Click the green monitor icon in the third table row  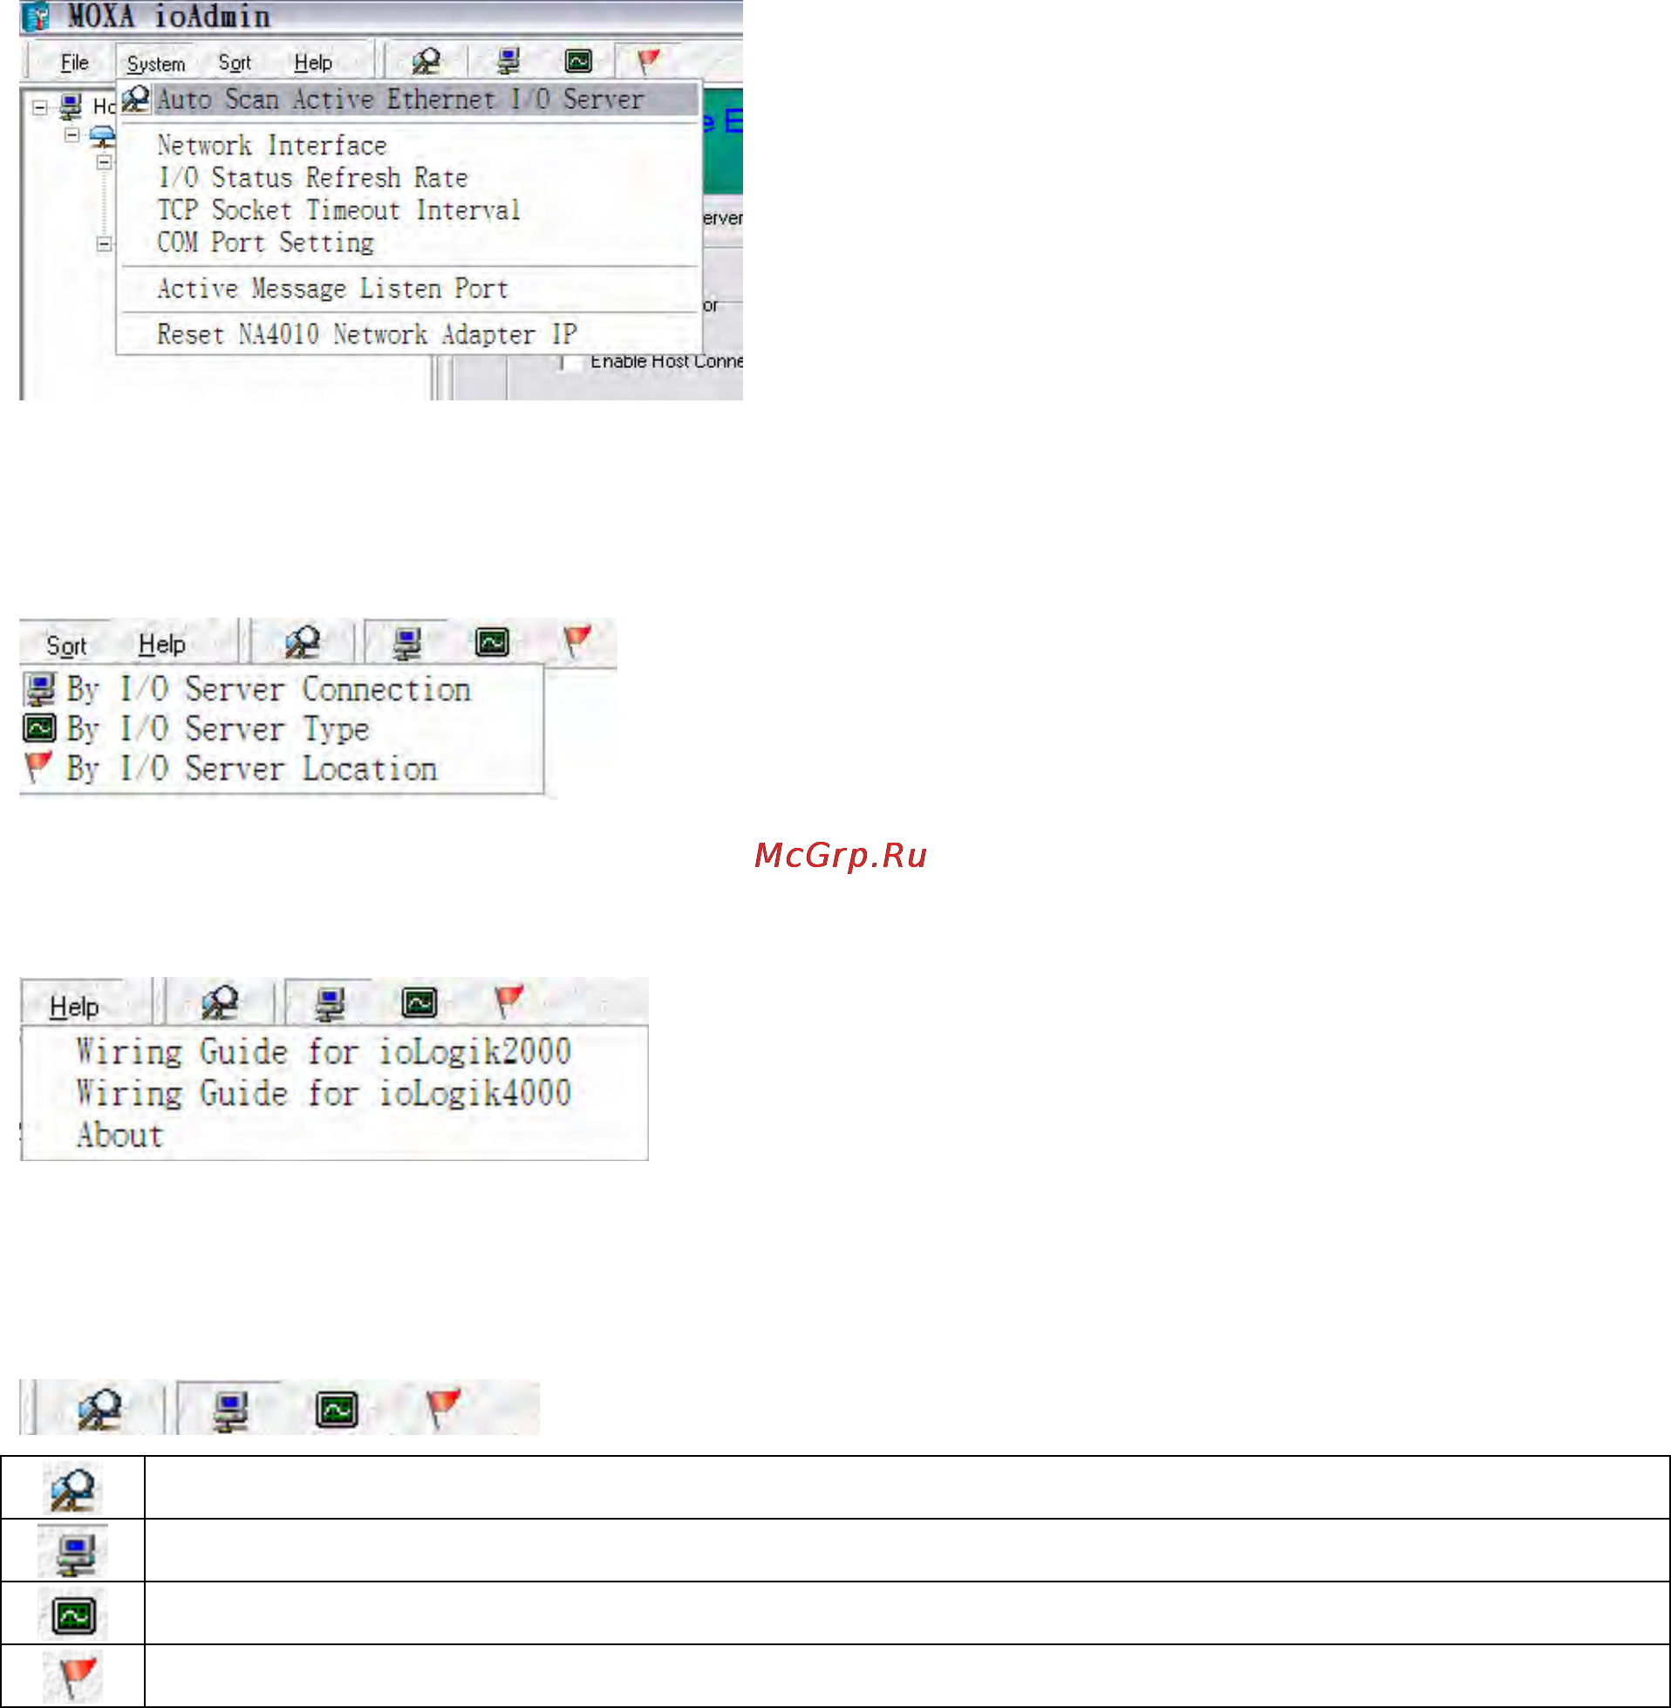point(74,1616)
